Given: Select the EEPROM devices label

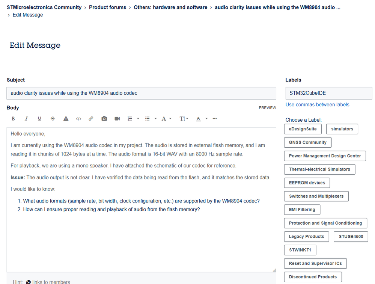Looking at the screenshot, I should click(x=307, y=183).
